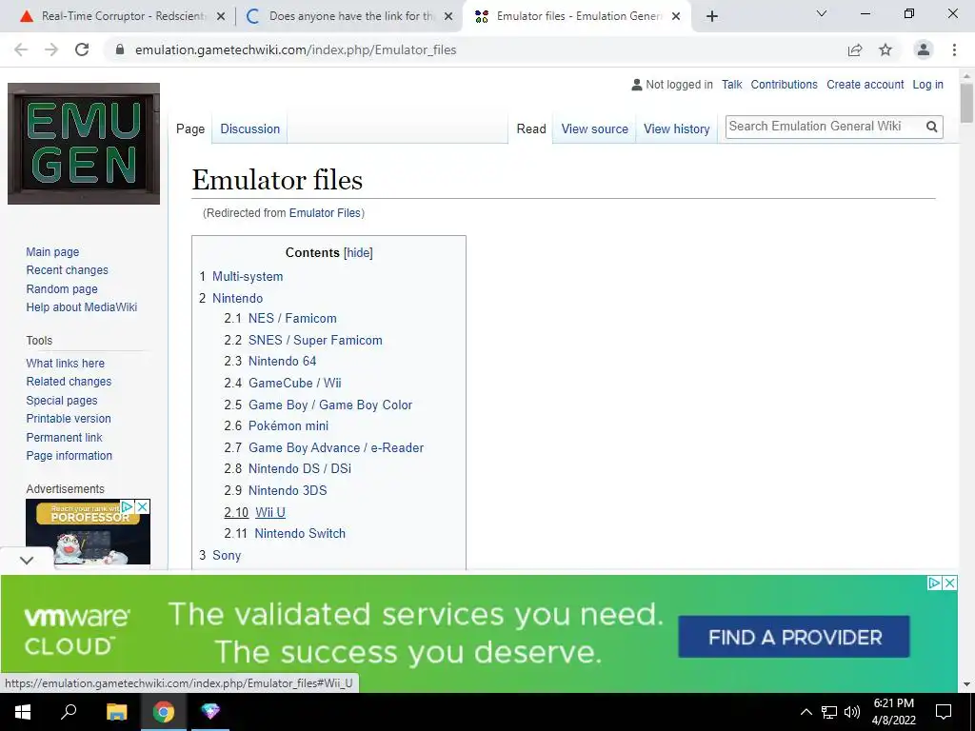Open What links here
This screenshot has height=731, width=975.
66,363
